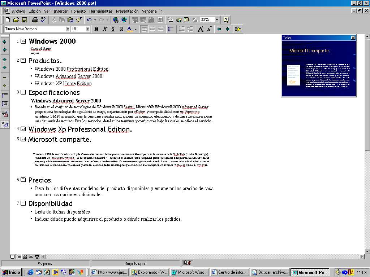Undo last action arrow
The height and width of the screenshot is (277, 370).
point(89,20)
